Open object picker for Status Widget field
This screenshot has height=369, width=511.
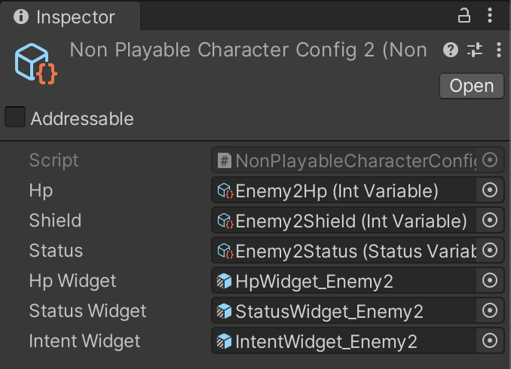(490, 310)
